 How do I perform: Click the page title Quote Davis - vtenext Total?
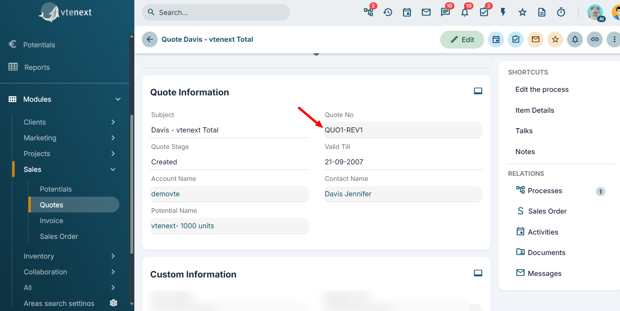point(207,39)
